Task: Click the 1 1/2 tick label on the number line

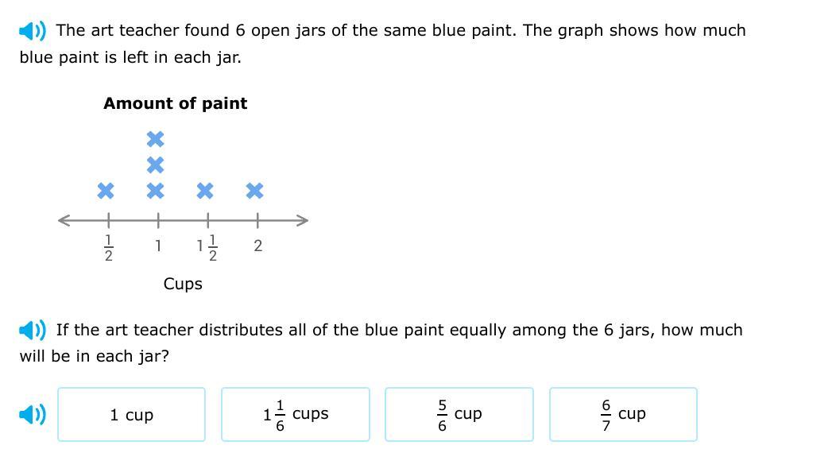Action: coord(207,247)
